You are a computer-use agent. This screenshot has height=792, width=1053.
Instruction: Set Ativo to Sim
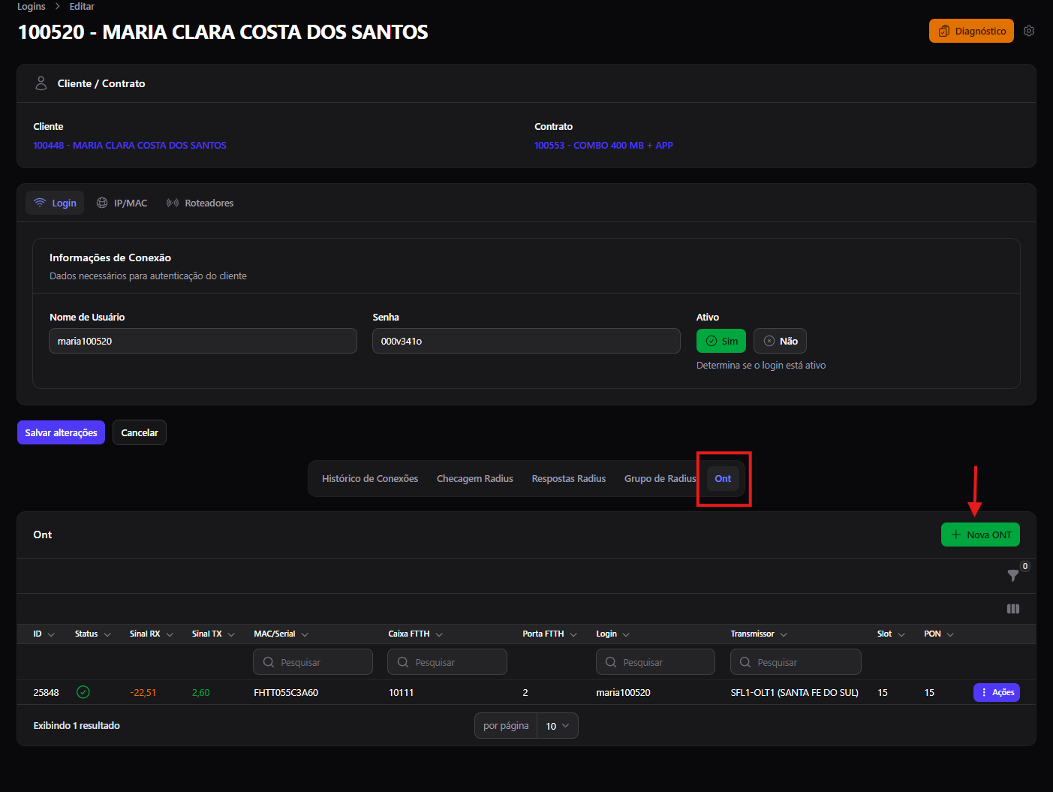[721, 341]
